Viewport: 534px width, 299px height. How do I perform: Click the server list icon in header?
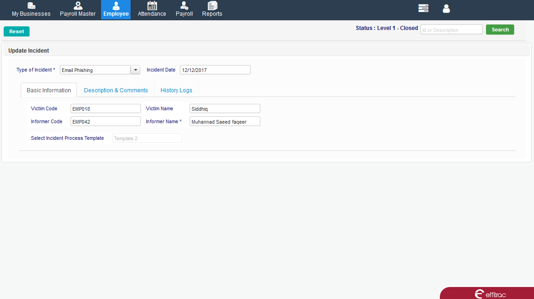point(423,8)
